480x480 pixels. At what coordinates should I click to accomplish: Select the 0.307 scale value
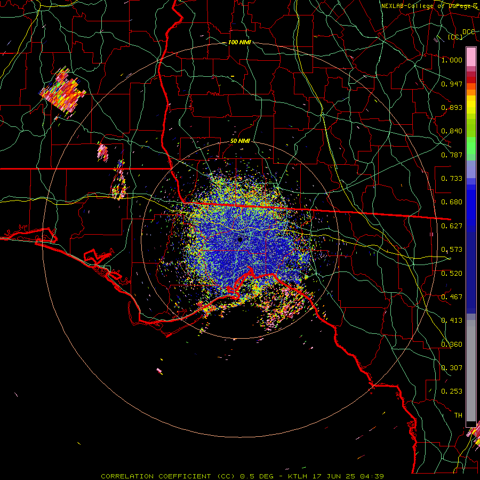pos(452,368)
